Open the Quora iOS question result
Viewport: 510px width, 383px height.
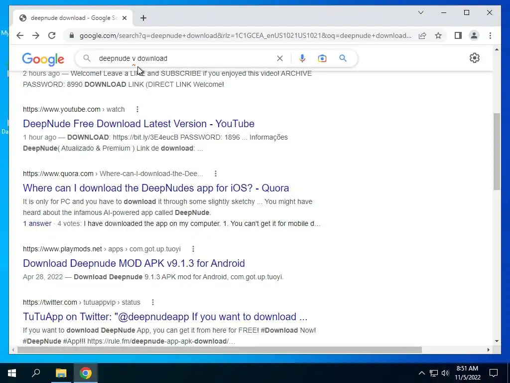pos(156,188)
